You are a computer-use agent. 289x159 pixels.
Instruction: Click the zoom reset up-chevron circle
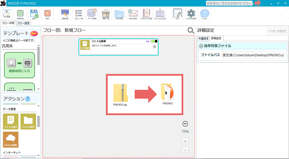pos(185,124)
